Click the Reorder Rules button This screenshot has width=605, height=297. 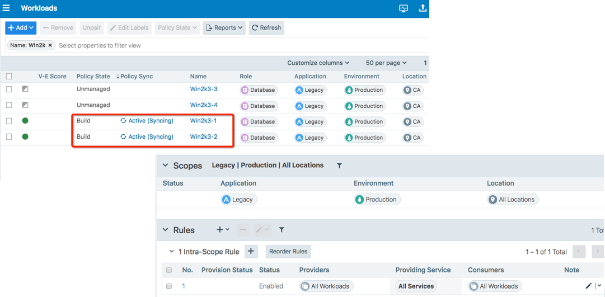(x=288, y=252)
